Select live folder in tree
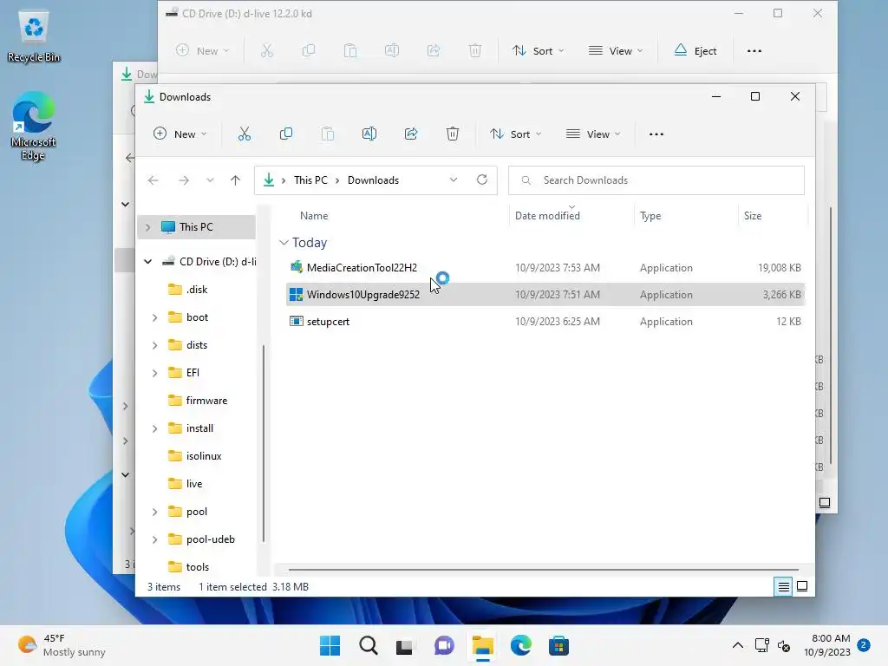Screen dimensions: 888x666 (x=186, y=484)
